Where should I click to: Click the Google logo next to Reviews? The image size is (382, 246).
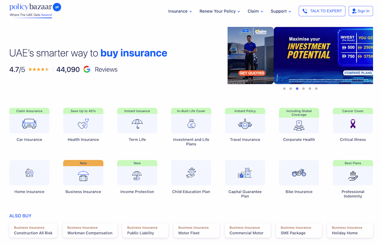[87, 69]
